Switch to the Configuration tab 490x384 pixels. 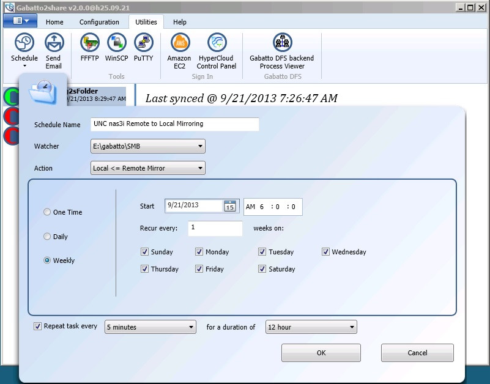point(99,22)
